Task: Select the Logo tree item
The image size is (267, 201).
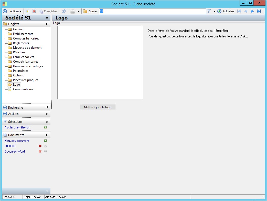Action: point(17,85)
